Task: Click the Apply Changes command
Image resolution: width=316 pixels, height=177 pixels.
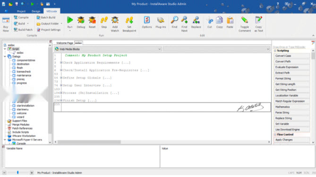Action: tap(291, 140)
